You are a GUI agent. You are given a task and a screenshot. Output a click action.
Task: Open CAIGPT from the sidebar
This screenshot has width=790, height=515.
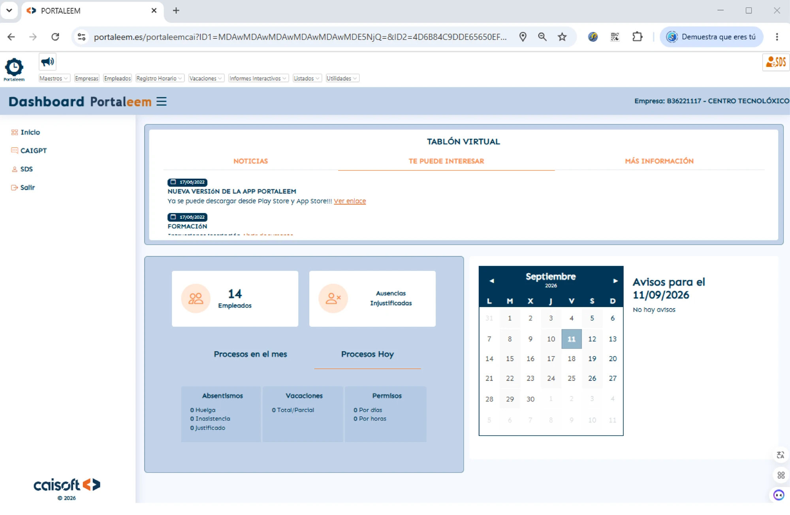click(x=29, y=151)
